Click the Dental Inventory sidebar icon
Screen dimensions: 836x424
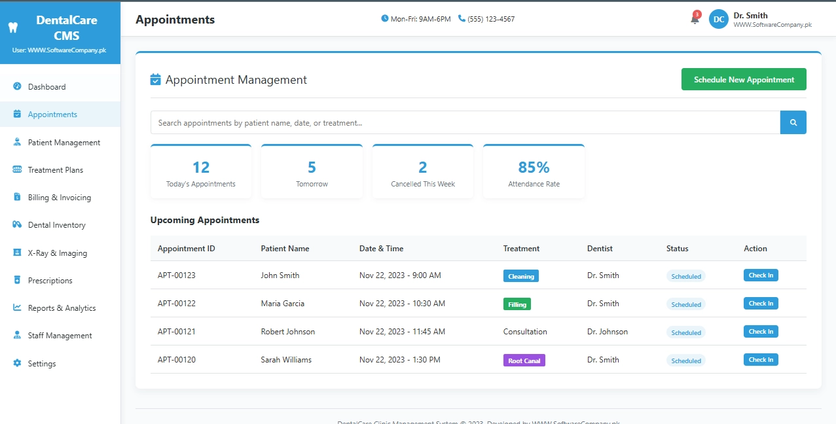(x=17, y=225)
